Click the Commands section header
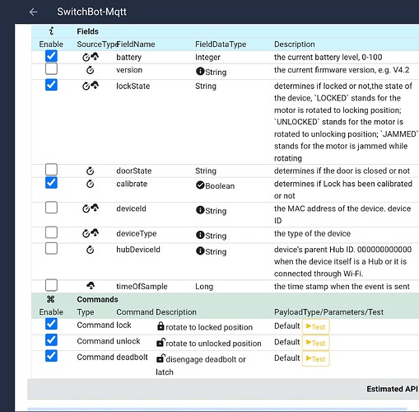Viewport: 419px width, 412px height. (97, 299)
